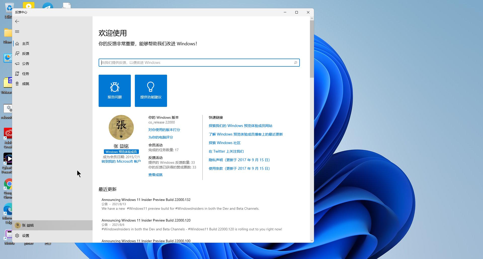
Task: Toggle the hamburger navigation menu
Action: pos(17,31)
